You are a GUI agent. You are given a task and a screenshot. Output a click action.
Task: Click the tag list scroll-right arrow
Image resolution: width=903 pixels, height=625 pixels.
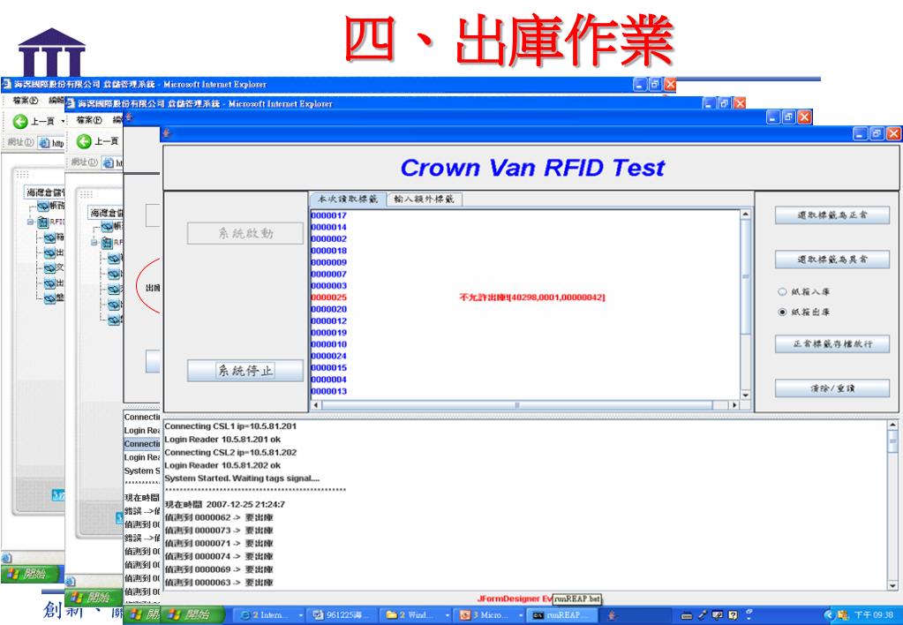734,405
